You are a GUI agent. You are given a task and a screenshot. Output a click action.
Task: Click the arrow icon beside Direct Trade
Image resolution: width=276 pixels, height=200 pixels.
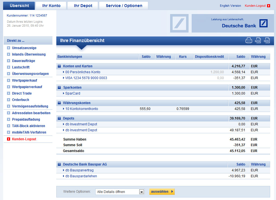click(8, 93)
